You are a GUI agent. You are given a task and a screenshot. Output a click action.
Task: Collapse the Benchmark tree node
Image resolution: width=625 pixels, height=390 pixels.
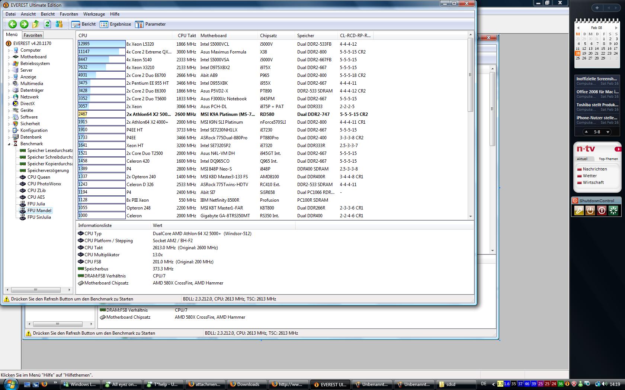tap(9, 144)
